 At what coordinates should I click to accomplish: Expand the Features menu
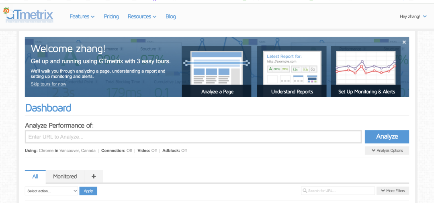[x=82, y=16]
